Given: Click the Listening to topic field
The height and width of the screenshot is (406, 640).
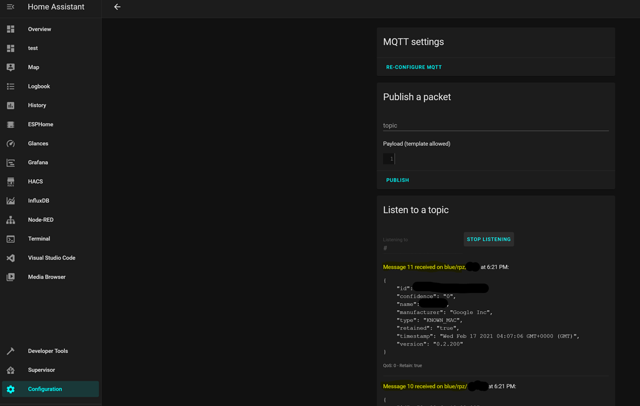Looking at the screenshot, I should [x=422, y=245].
